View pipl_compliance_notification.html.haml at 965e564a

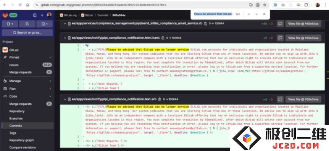click(x=303, y=38)
